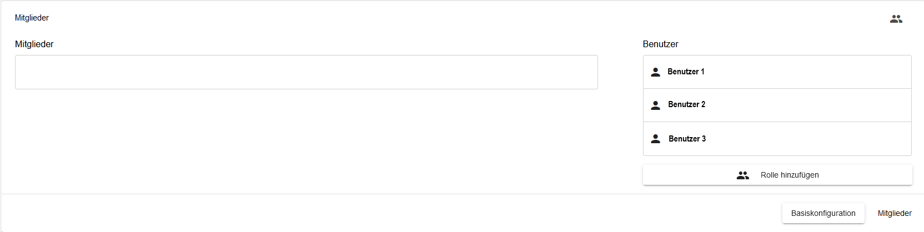Click the Mitglieder label above the empty box
Viewport: 924px width, 232px height.
(x=34, y=44)
